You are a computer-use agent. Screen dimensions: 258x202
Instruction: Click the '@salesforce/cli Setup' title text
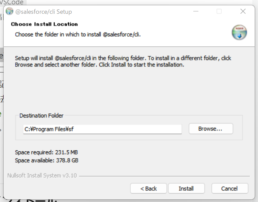pos(43,12)
